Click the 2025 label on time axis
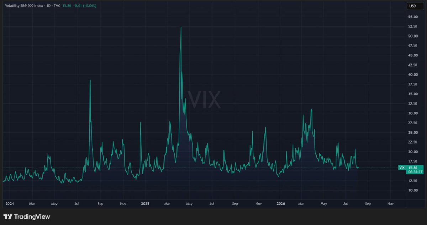The height and width of the screenshot is (225, 427). (145, 204)
